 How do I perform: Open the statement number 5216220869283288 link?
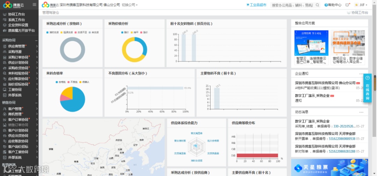click(342, 152)
